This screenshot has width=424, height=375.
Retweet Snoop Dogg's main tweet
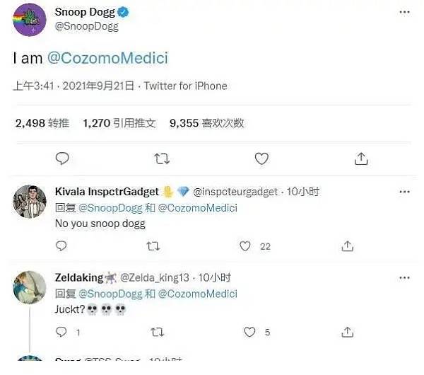pos(162,158)
